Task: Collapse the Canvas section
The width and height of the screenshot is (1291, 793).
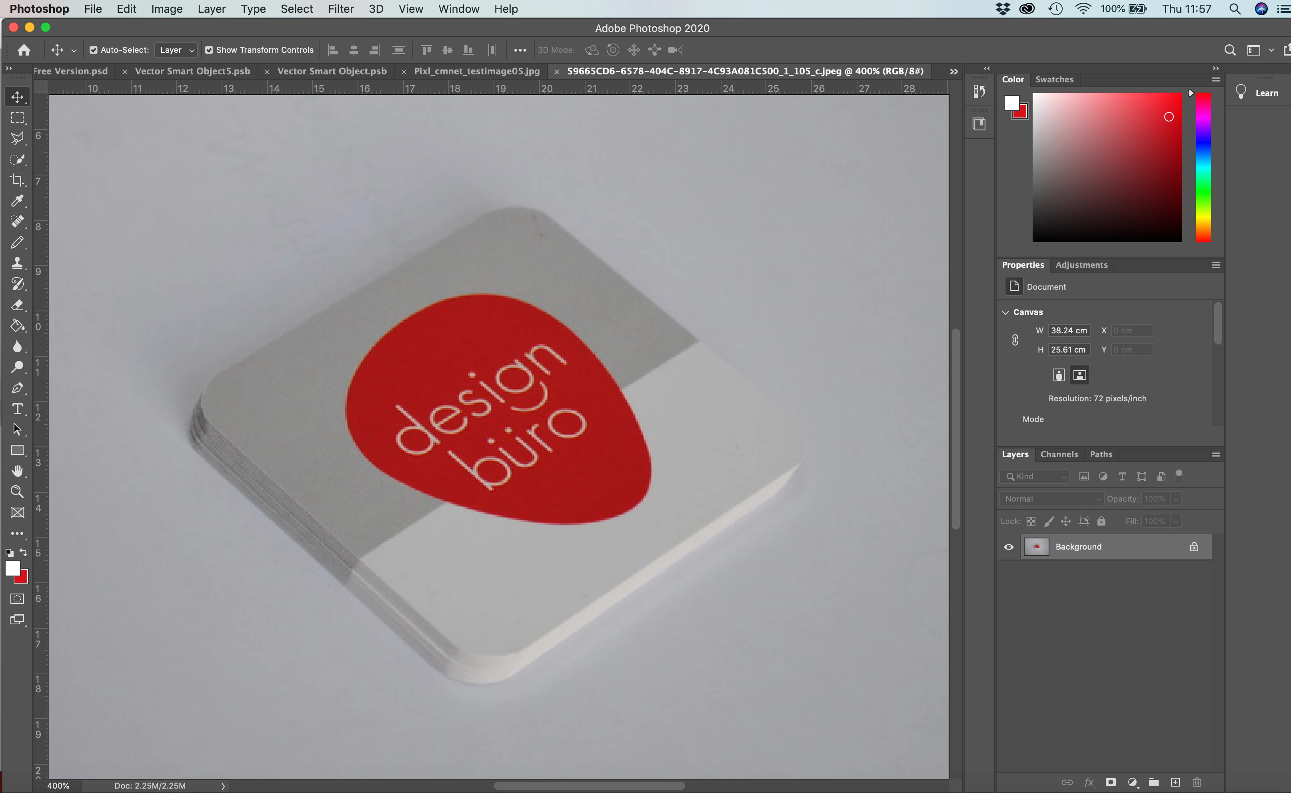Action: (x=1005, y=312)
